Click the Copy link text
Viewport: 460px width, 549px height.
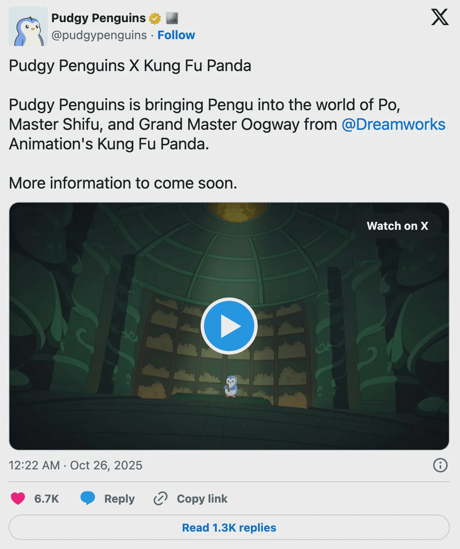coord(202,499)
